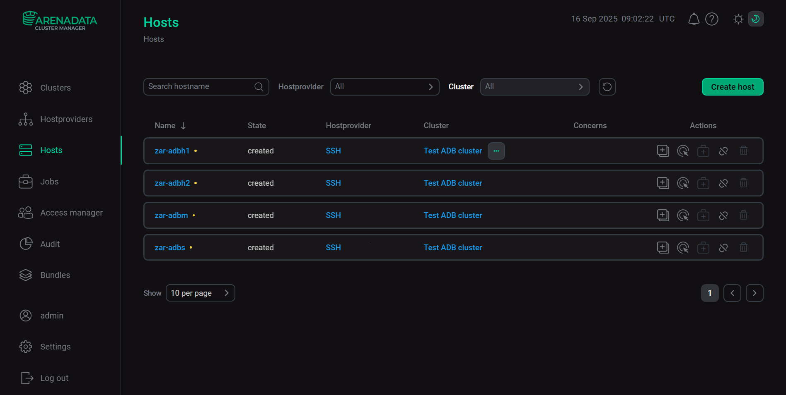The height and width of the screenshot is (395, 786).
Task: Open actions icon for zar-adbh1 host
Action: tap(683, 151)
